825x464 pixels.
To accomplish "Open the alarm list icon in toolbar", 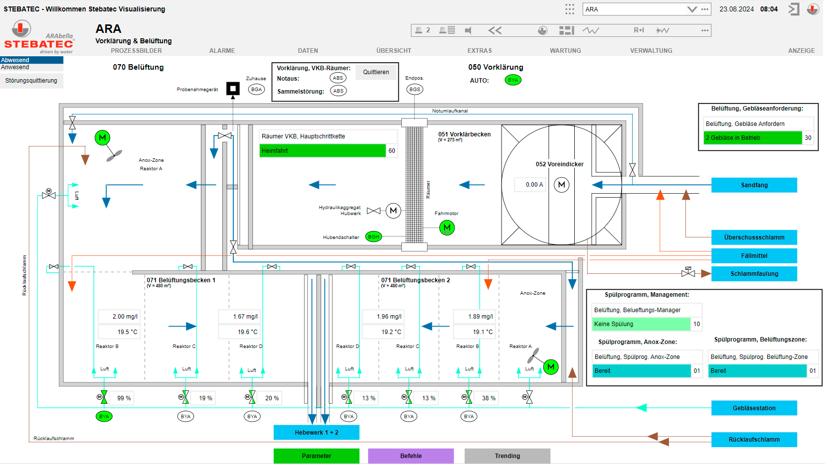I will (x=447, y=30).
